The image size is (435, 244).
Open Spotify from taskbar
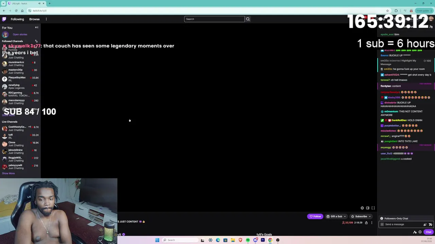(x=248, y=240)
